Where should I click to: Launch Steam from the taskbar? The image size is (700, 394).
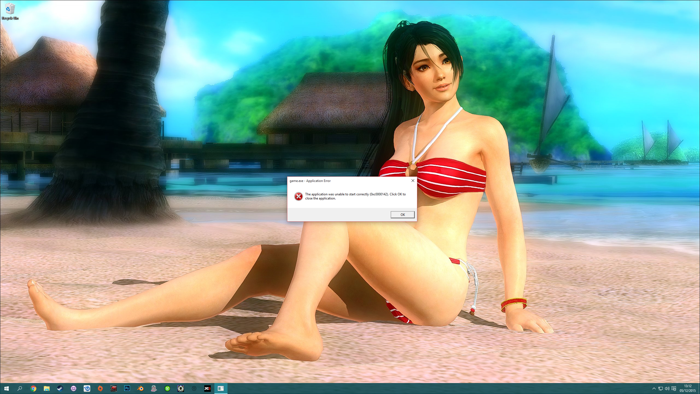pyautogui.click(x=60, y=388)
